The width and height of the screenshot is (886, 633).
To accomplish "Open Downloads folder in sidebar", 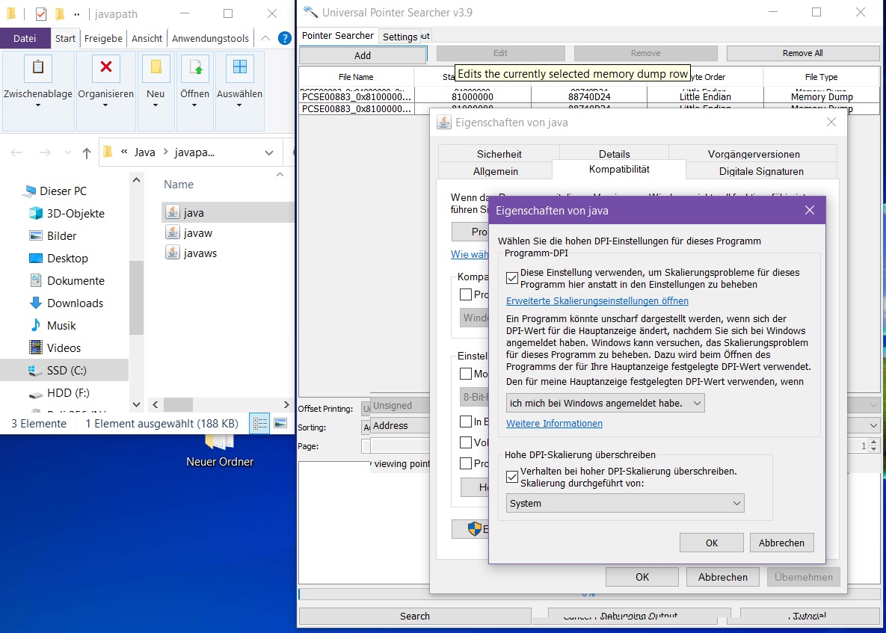I will coord(76,303).
